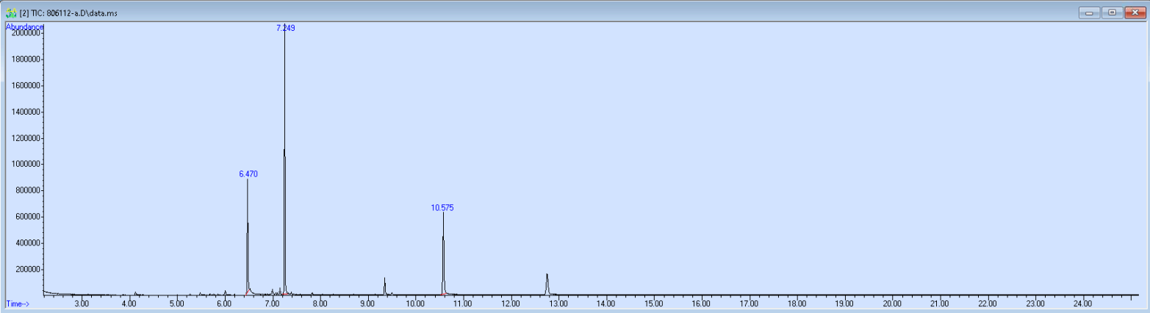Click the 200000 abundance axis value
This screenshot has width=1150, height=313.
[26, 270]
